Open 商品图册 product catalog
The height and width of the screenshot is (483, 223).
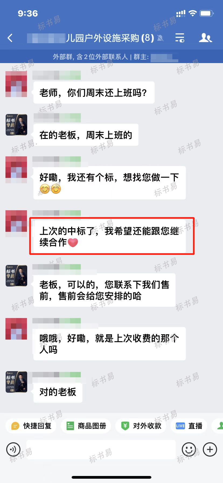[x=86, y=426]
